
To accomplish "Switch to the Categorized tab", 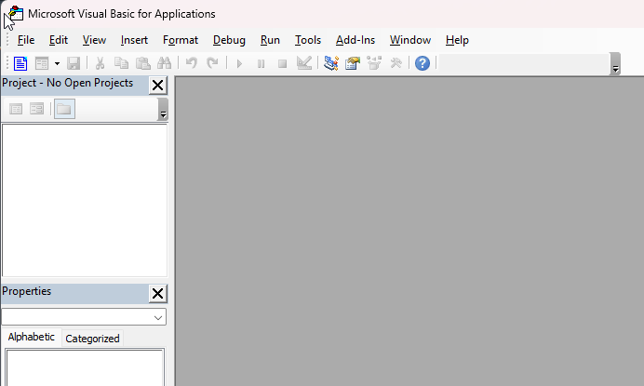I will (x=92, y=339).
